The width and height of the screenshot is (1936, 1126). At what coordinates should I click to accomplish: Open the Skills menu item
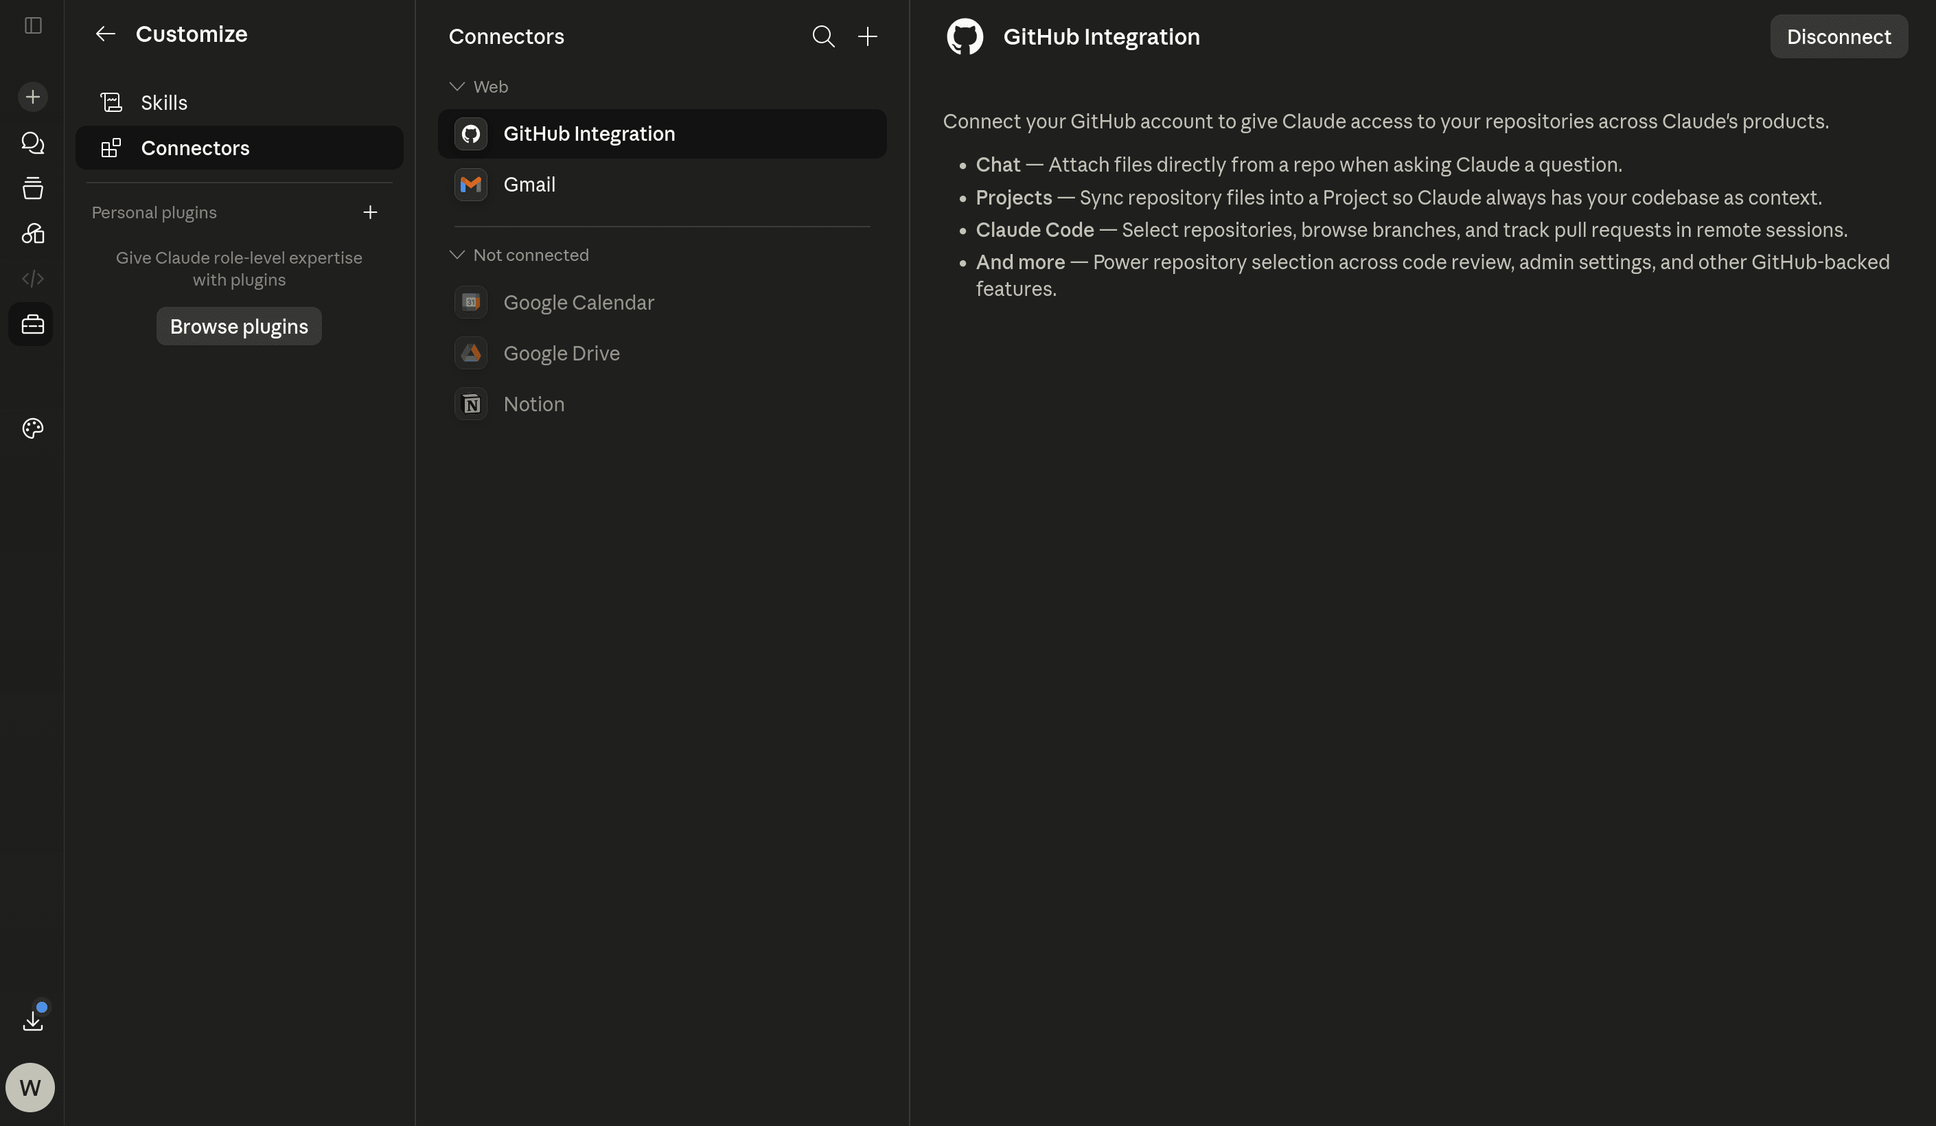[x=239, y=102]
